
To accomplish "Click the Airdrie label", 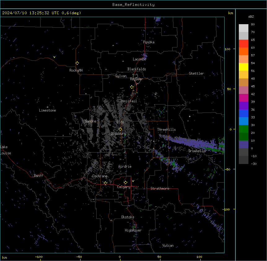I will pos(125,166).
